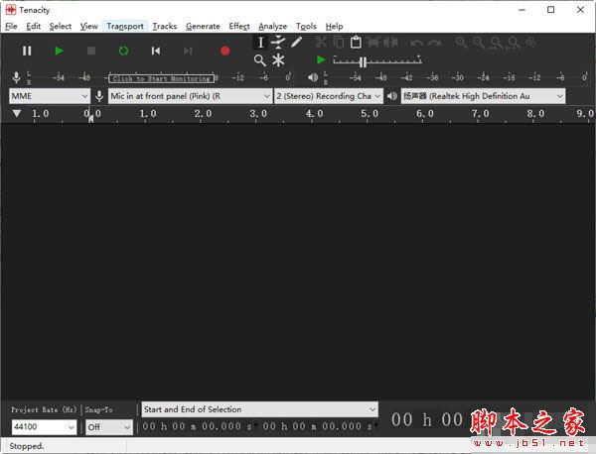
Task: Start playback with the green Play button
Action: pyautogui.click(x=59, y=51)
